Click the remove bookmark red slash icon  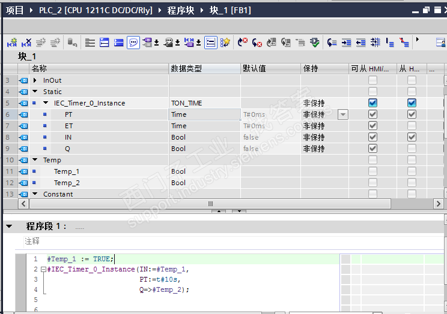(x=404, y=43)
